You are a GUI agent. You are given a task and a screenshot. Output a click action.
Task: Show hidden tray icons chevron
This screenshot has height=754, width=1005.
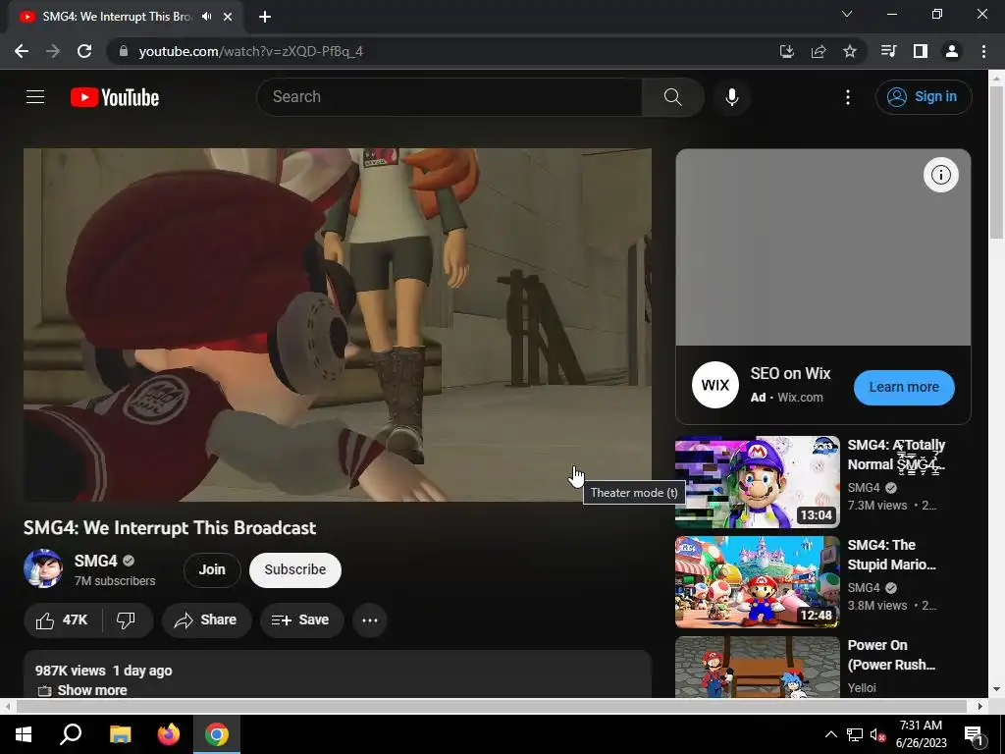click(x=830, y=734)
